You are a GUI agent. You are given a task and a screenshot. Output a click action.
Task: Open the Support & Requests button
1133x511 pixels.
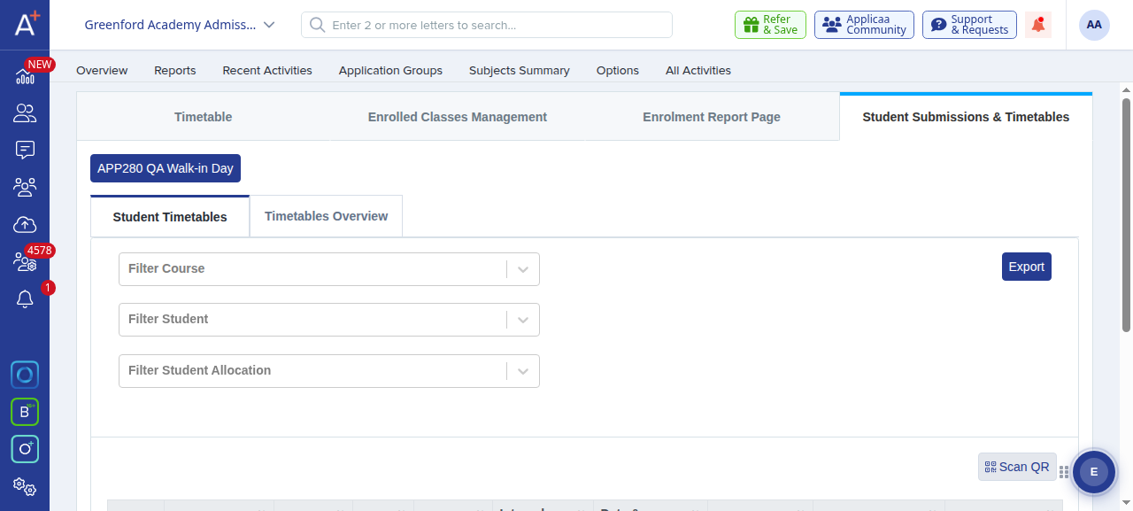[969, 25]
